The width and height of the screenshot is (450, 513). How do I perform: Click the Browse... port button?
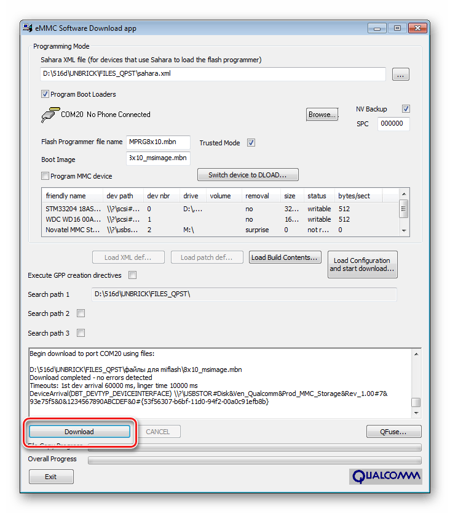[322, 115]
